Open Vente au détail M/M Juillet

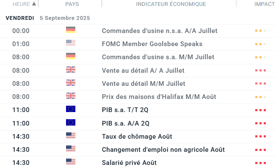[x=144, y=84]
